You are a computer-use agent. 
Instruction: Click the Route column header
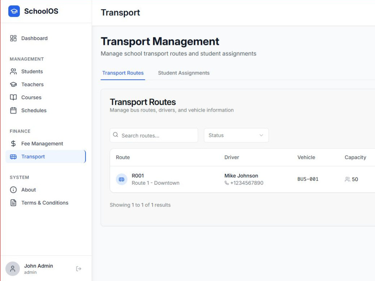pos(123,157)
